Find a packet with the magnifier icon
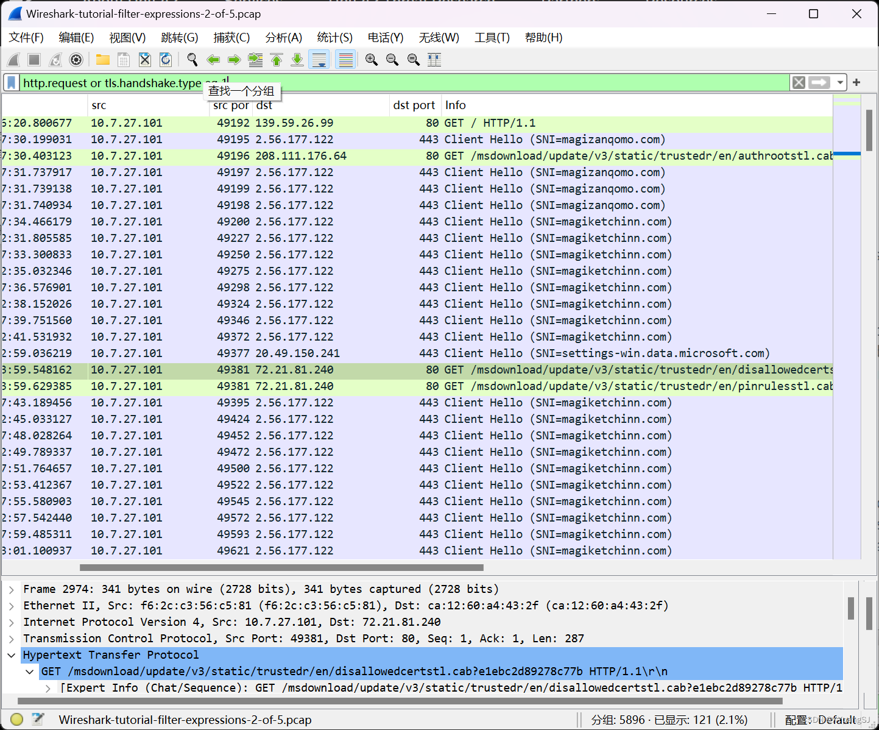 click(x=192, y=60)
